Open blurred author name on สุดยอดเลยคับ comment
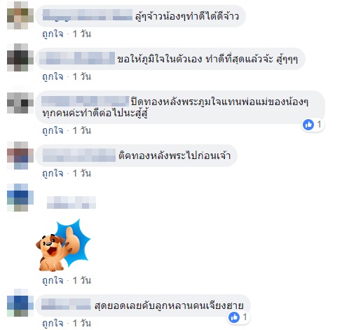349x330 pixels. [66, 304]
